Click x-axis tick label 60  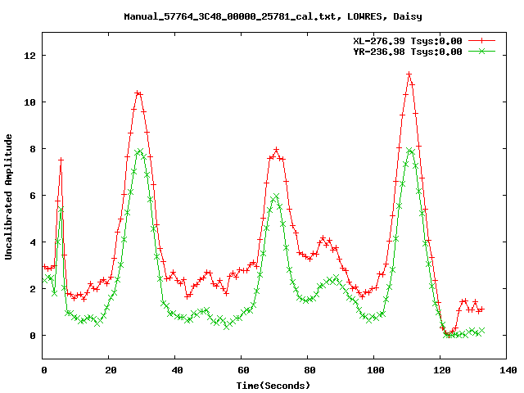243,370
